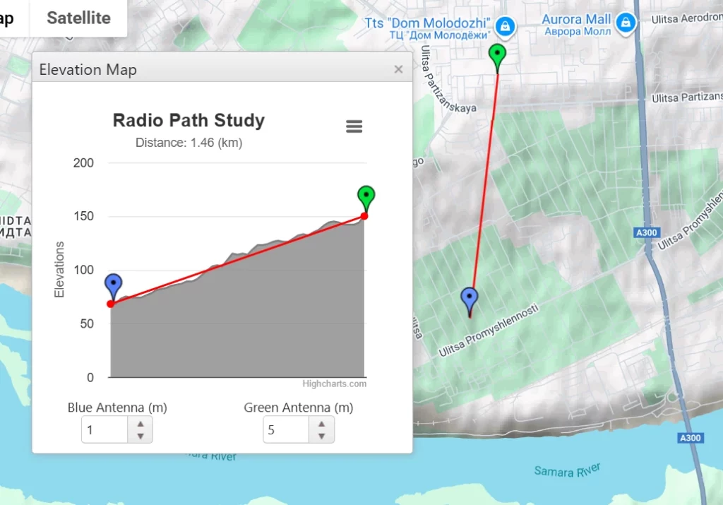Click the blue antenna pin on elevation chart
The height and width of the screenshot is (505, 723).
coord(113,285)
